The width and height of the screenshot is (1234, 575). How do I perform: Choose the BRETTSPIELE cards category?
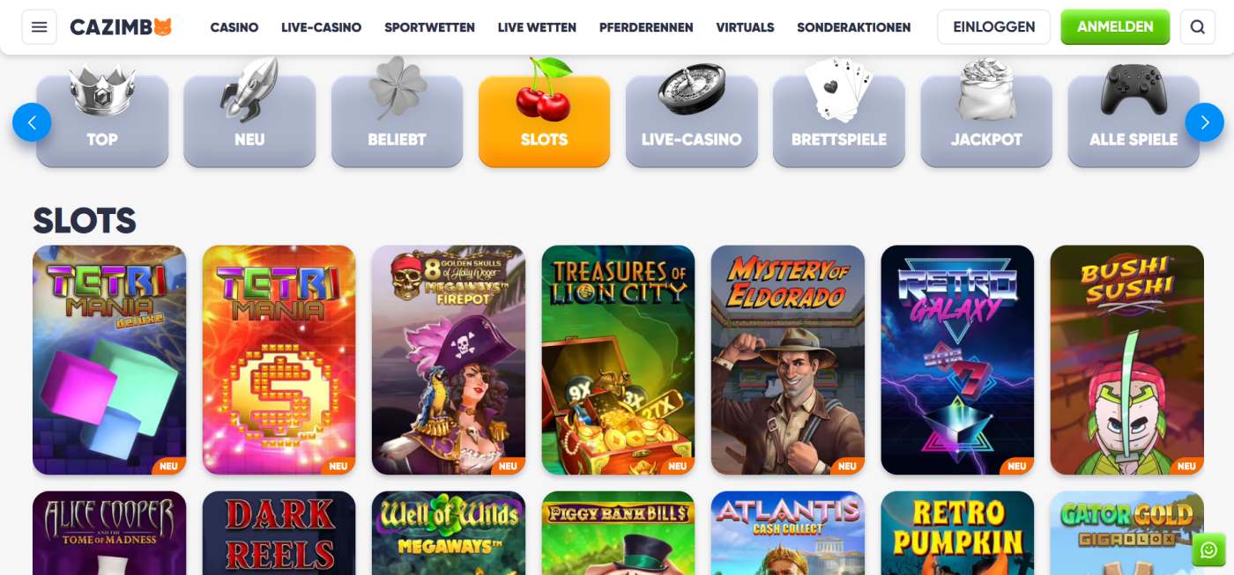click(x=839, y=121)
